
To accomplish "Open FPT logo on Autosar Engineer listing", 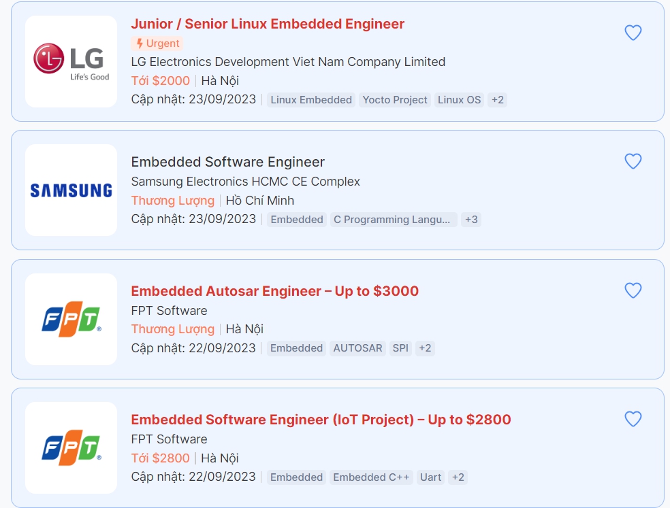I will tap(71, 320).
